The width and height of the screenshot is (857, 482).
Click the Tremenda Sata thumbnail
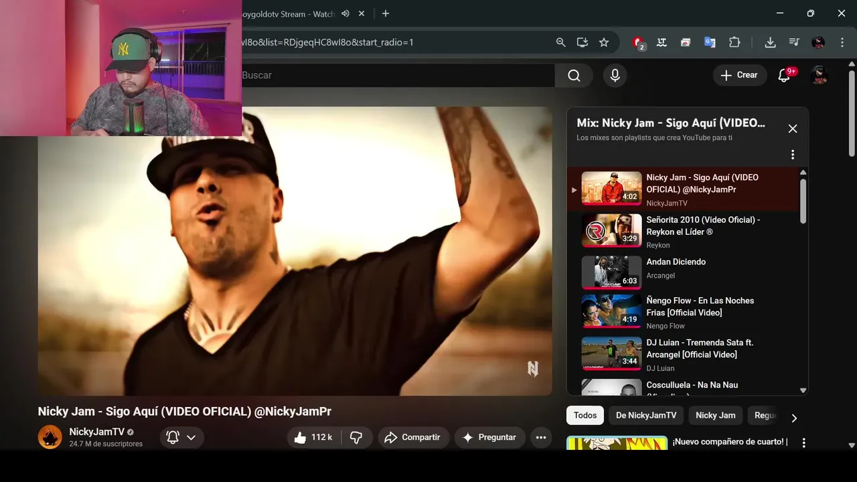[611, 353]
